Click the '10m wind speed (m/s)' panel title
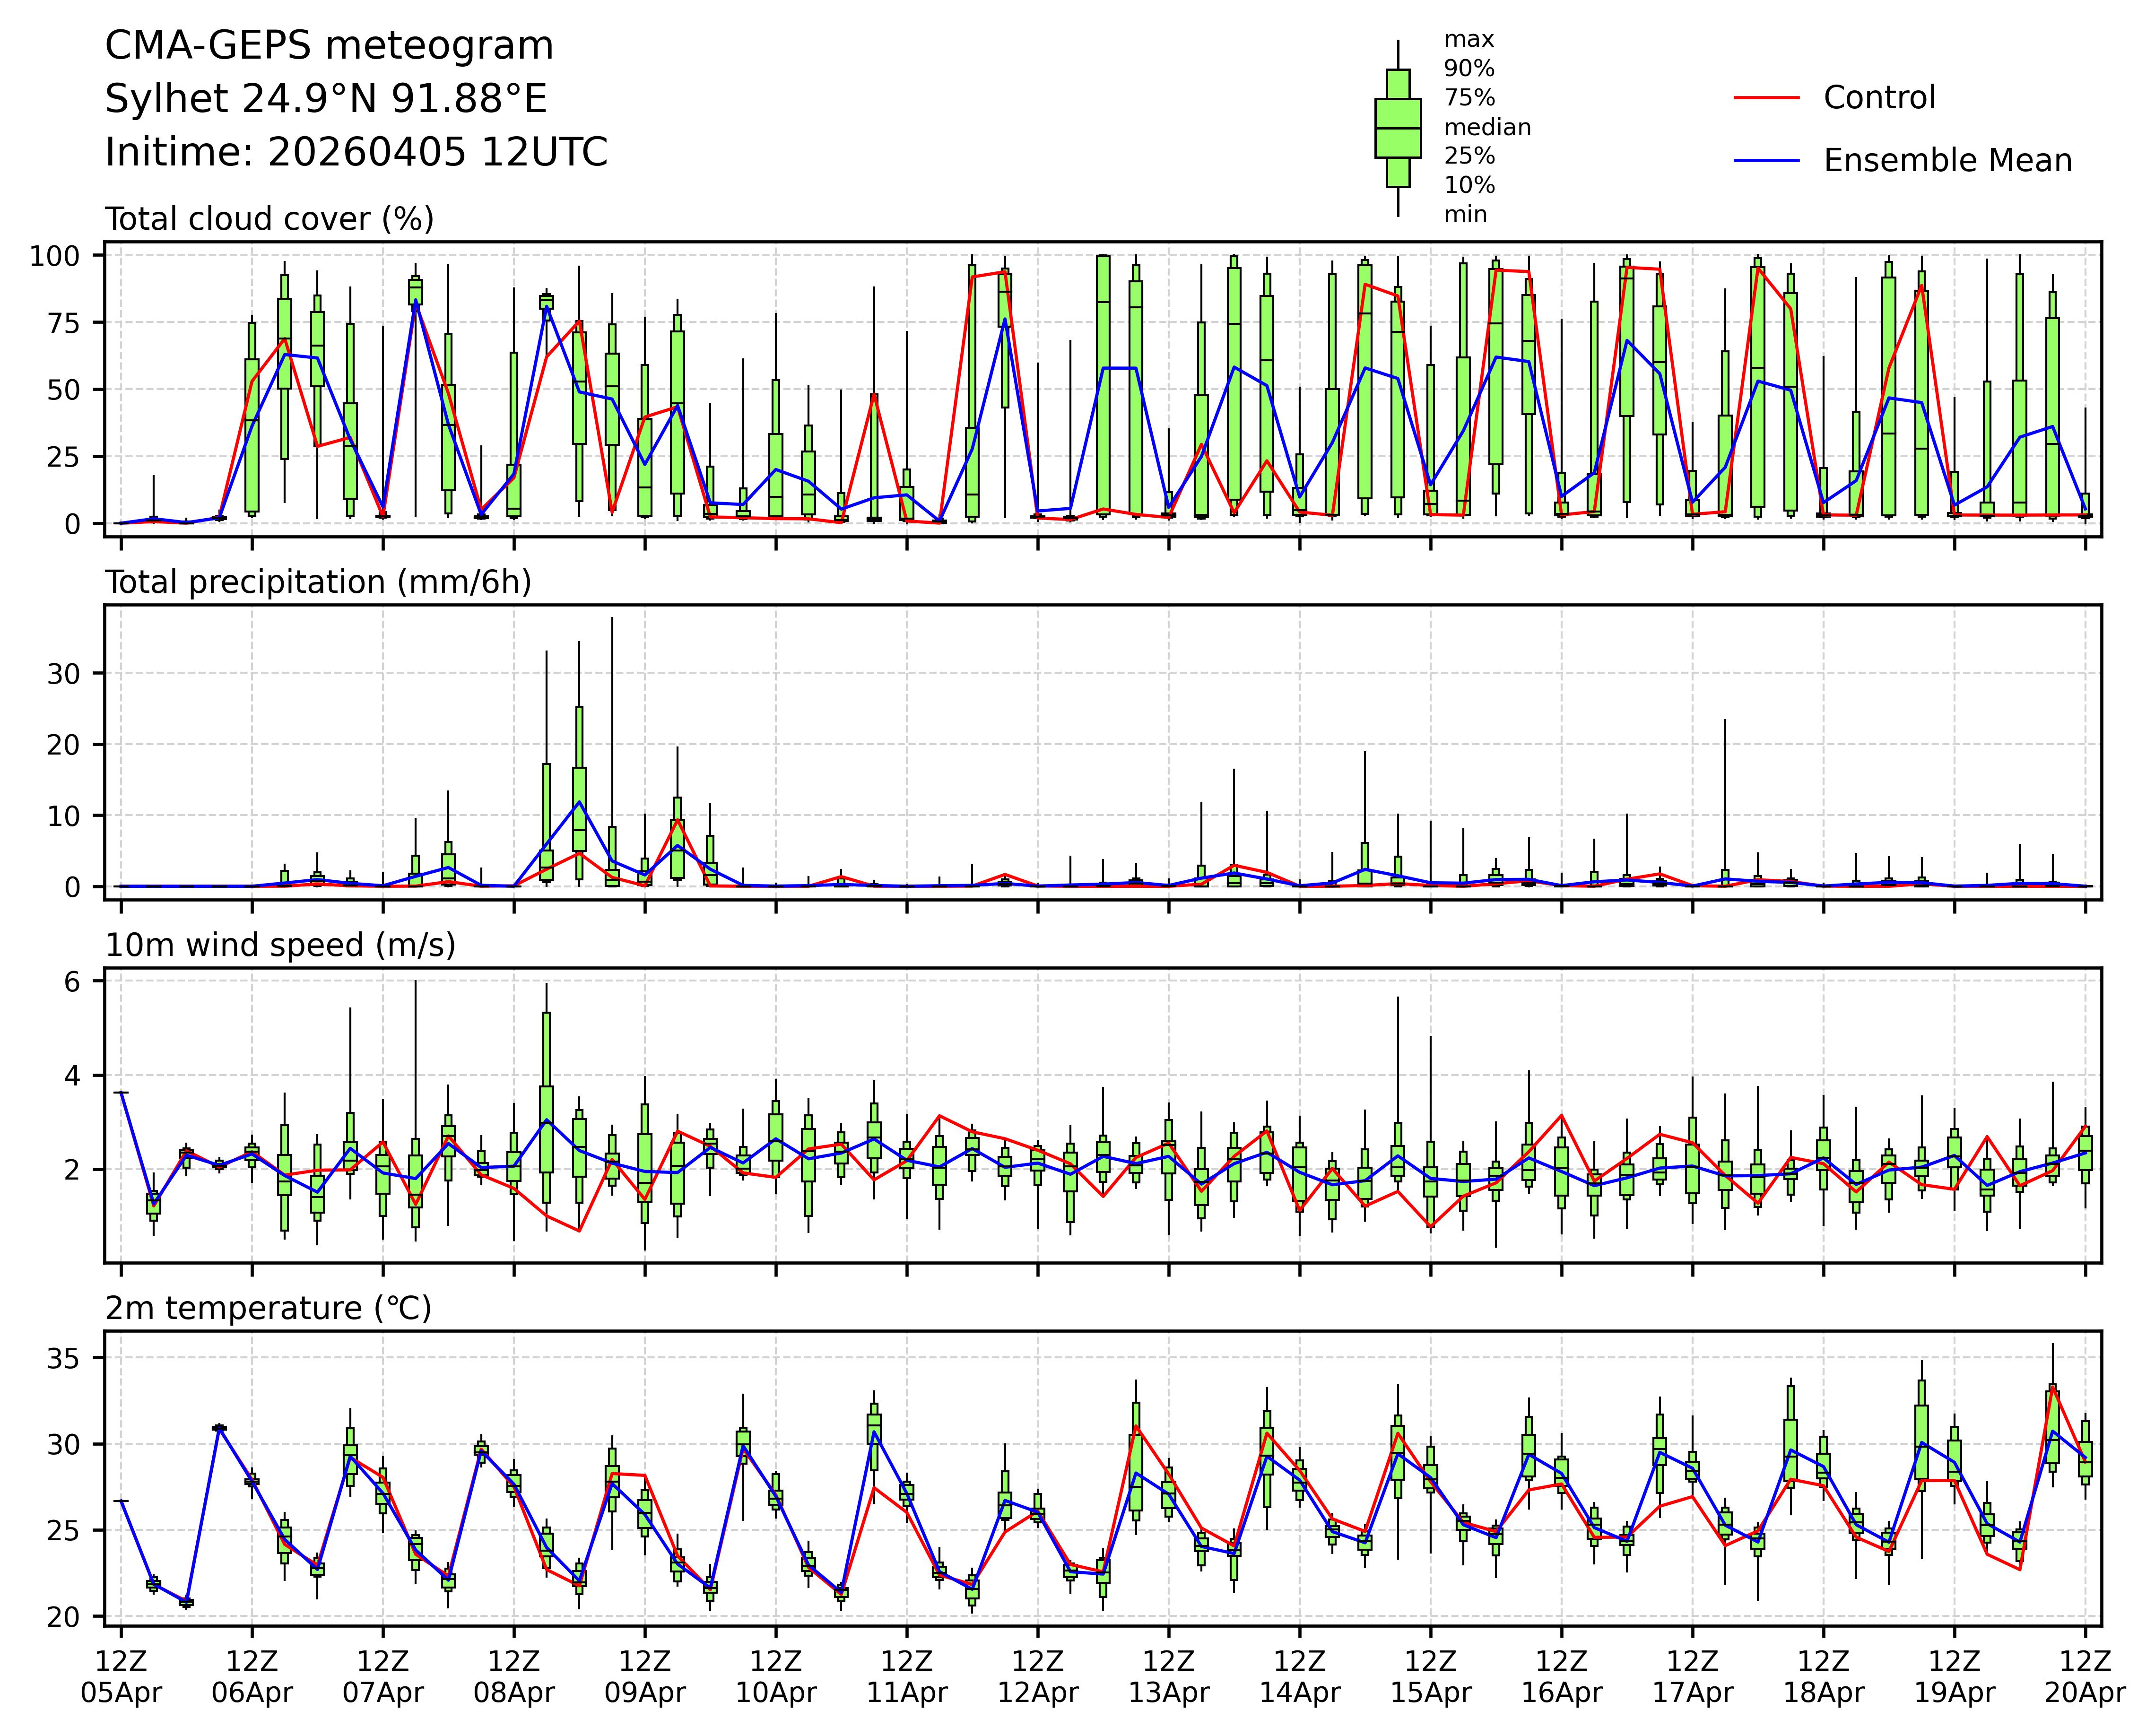Viewport: 2155px width, 1736px height. (280, 945)
